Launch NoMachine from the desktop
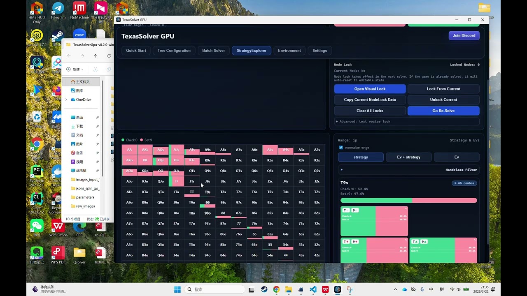The height and width of the screenshot is (296, 527). (x=79, y=11)
